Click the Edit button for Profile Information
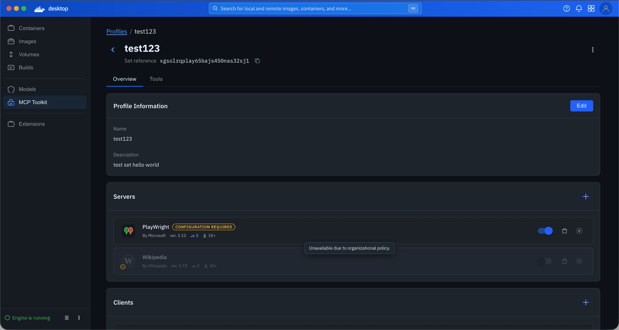 [581, 106]
